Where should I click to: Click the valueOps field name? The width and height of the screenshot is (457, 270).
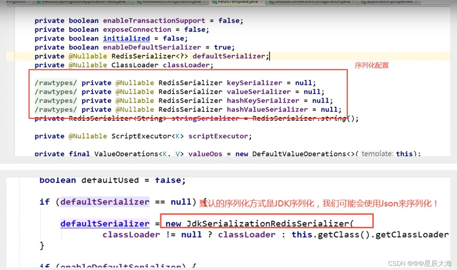[205, 153]
